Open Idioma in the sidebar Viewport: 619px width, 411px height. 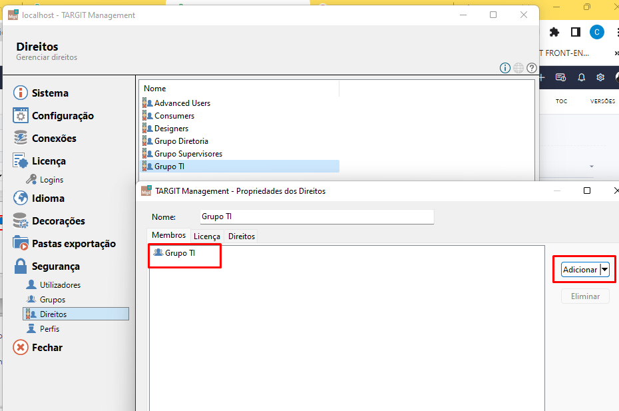(39, 198)
